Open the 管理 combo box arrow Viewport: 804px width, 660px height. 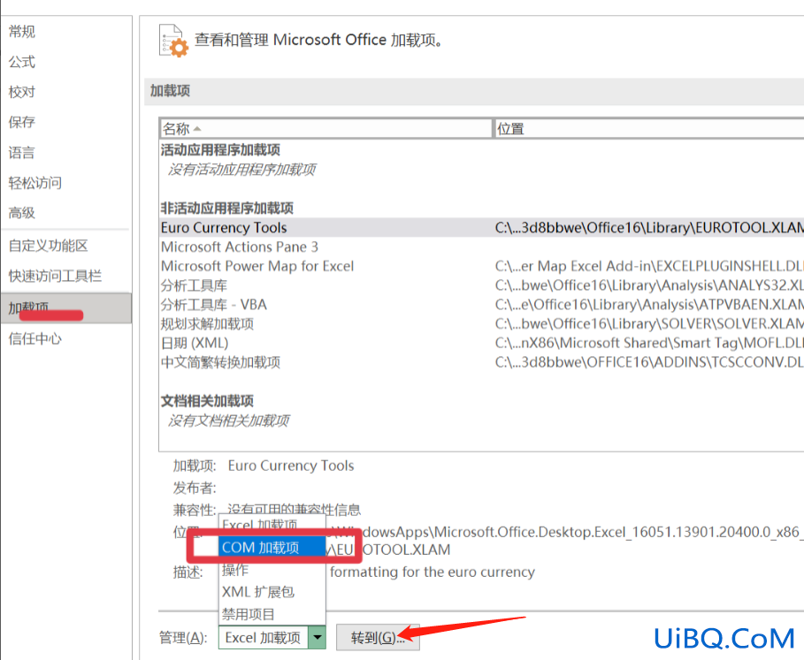(x=318, y=638)
